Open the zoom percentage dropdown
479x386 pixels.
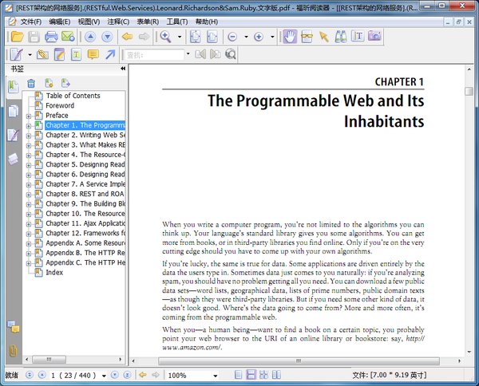[x=216, y=376]
